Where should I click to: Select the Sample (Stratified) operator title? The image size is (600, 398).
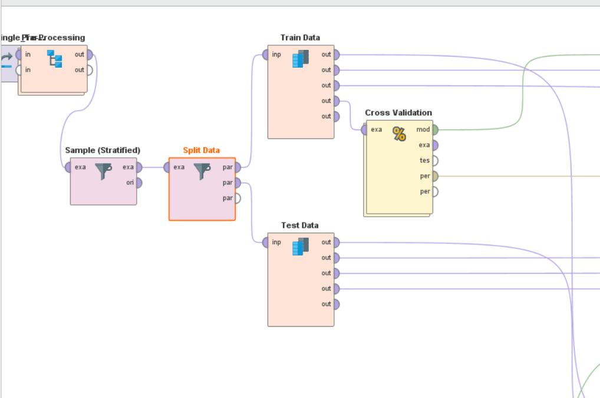tap(103, 150)
